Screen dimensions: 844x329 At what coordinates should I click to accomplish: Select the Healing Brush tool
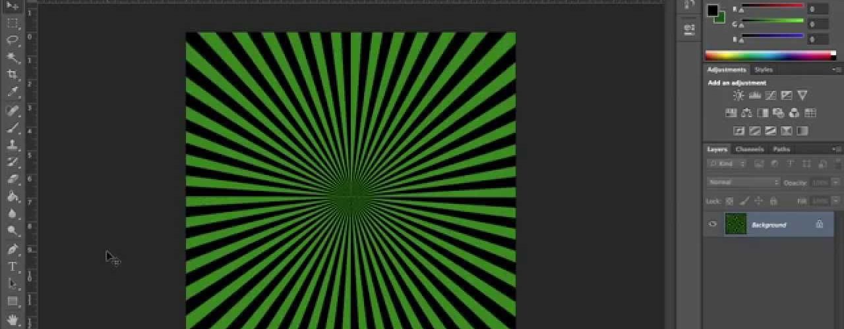pos(13,111)
